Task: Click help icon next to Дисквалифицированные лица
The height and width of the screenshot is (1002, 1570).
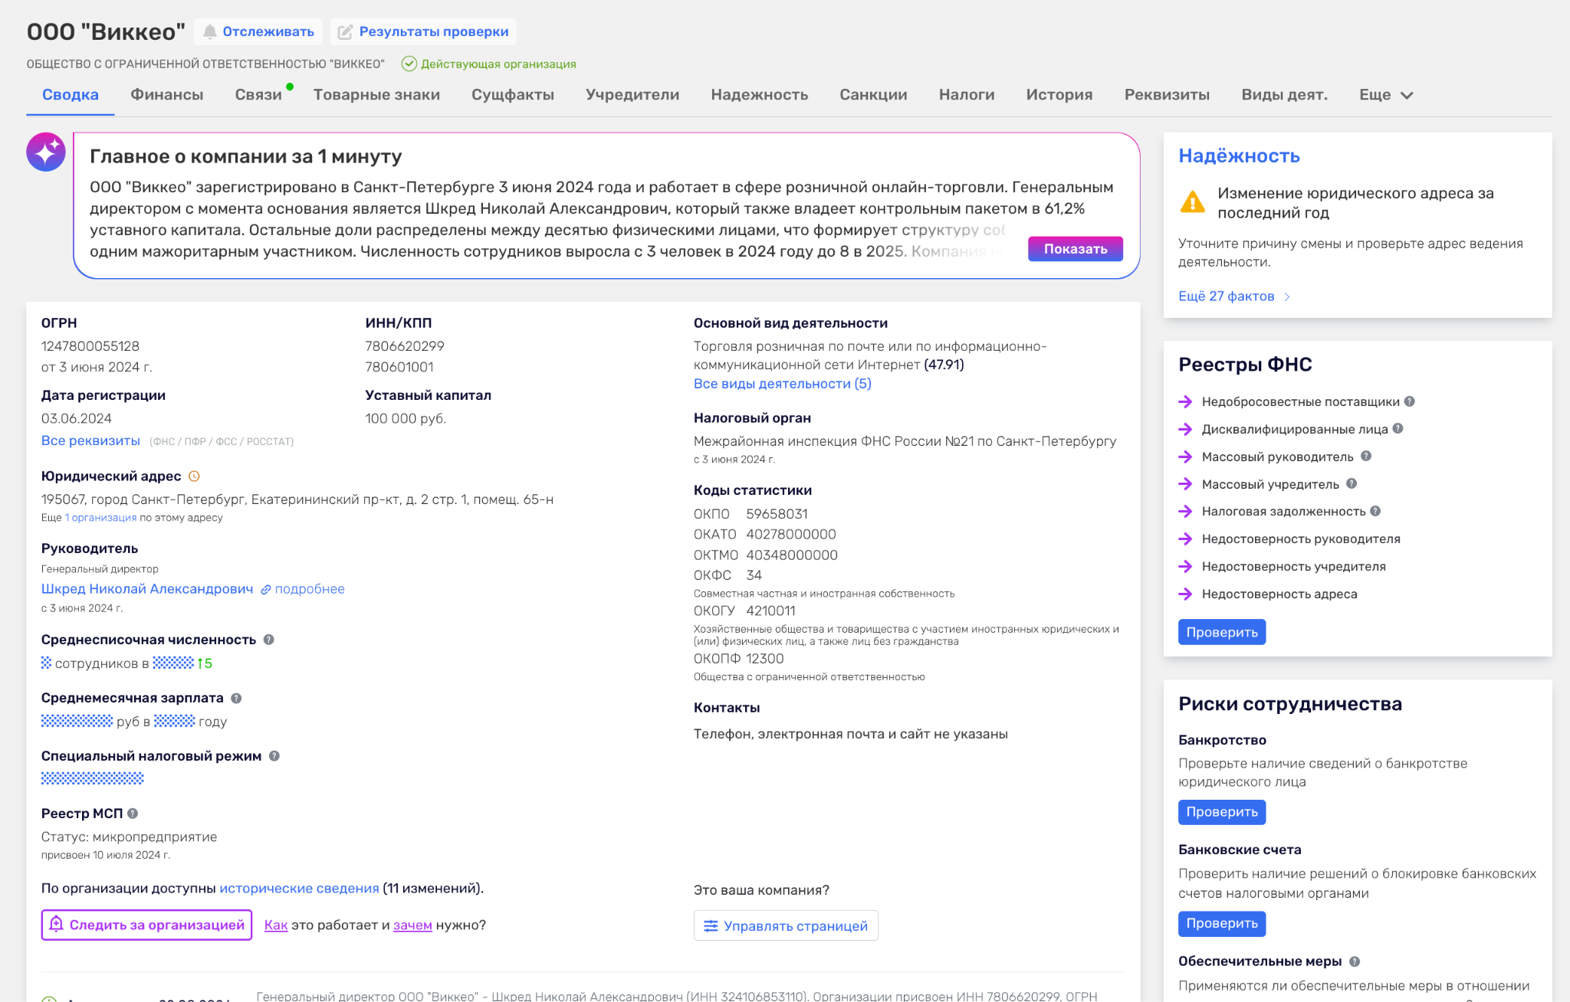Action: (1398, 429)
